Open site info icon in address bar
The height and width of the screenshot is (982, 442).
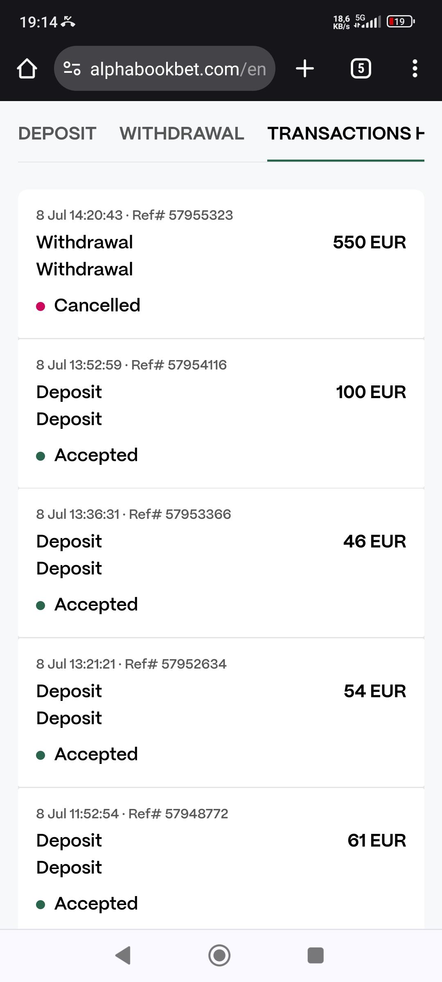72,69
